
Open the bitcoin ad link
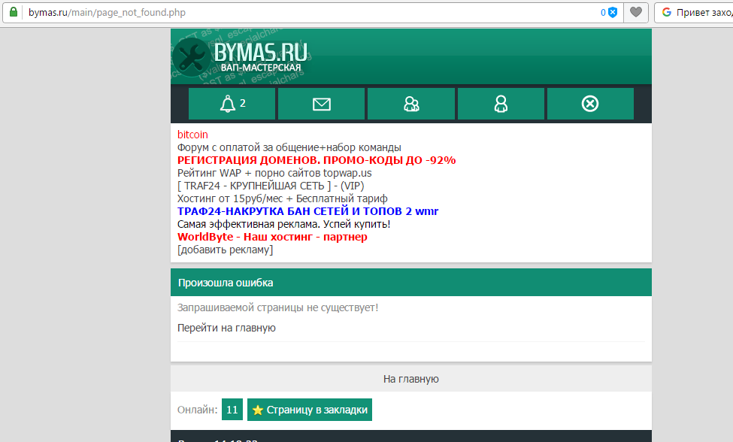[x=192, y=135]
